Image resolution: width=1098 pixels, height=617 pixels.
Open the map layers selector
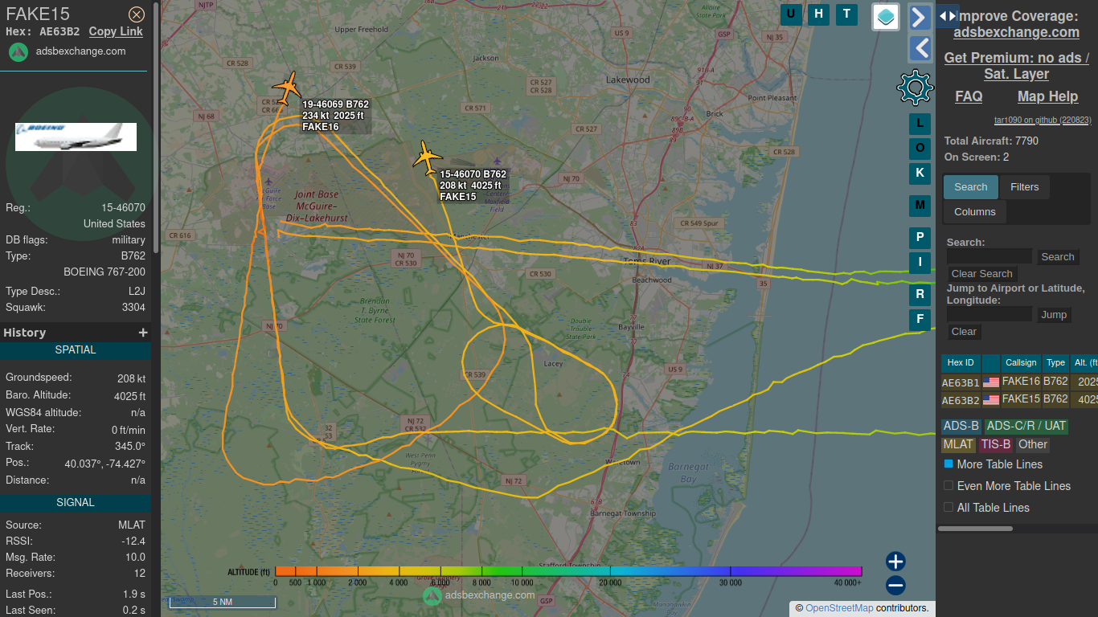(886, 17)
